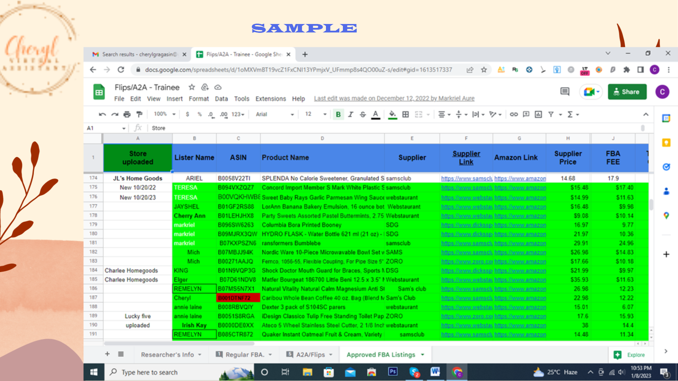Screen dimensions: 678x381
Task: Toggle Italic formatting
Action: [x=350, y=114]
